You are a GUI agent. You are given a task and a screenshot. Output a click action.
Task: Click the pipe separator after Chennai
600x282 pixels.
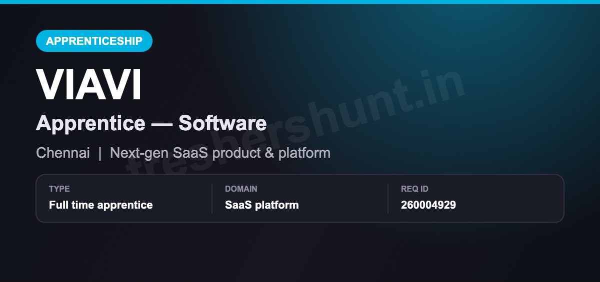pos(100,153)
